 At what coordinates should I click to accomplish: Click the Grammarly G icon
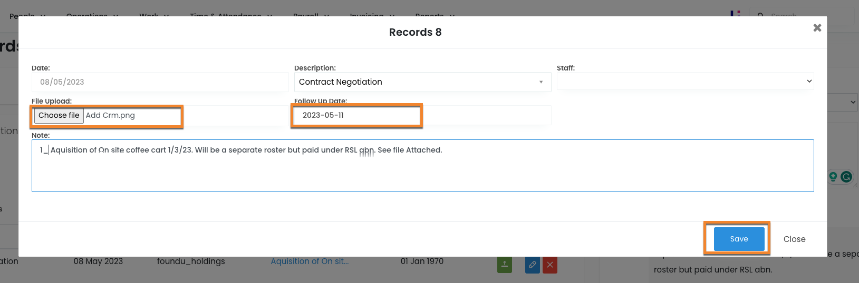point(846,177)
